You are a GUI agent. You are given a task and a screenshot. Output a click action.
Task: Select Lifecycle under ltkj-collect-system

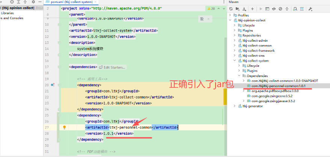pyautogui.click(x=253, y=66)
